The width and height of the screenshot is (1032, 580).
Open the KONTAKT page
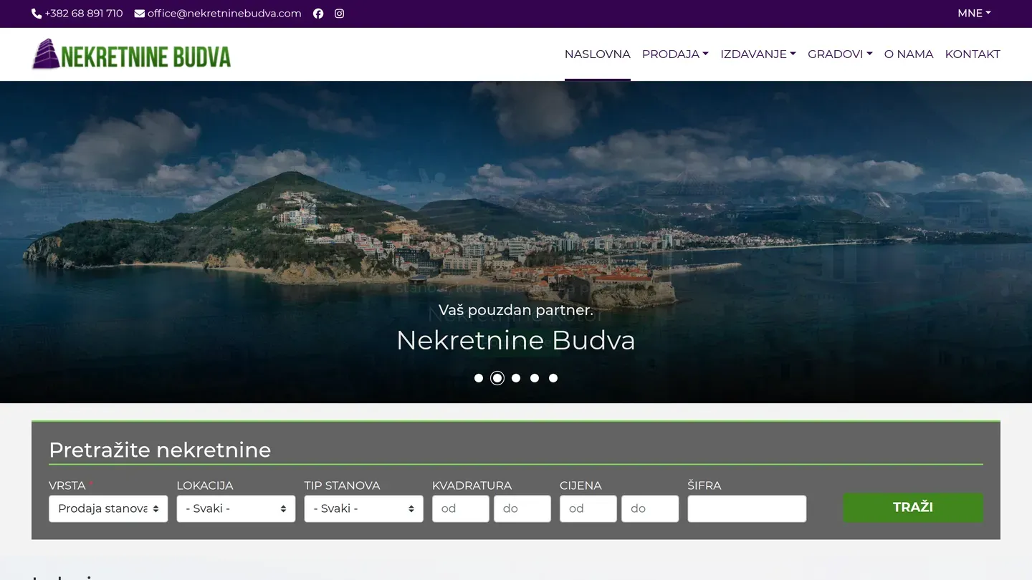[x=973, y=54]
